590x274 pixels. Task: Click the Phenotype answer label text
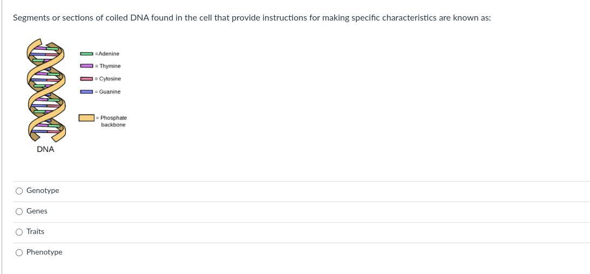point(44,252)
